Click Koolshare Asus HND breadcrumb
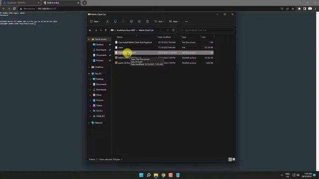The image size is (319, 179). (x=126, y=30)
